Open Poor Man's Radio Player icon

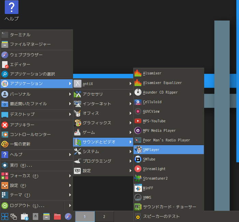pyautogui.click(x=138, y=140)
